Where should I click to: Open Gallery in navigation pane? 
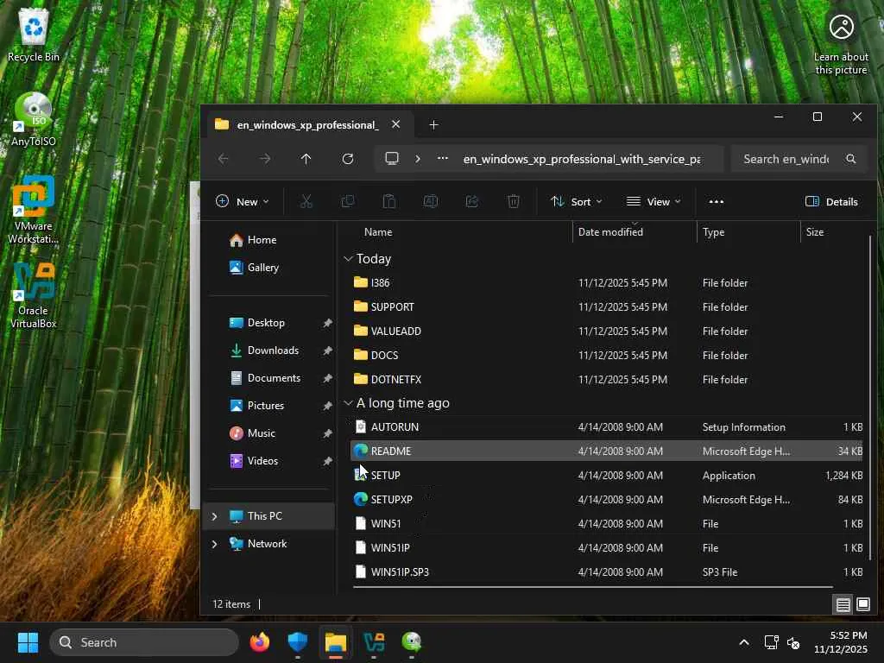(x=255, y=268)
